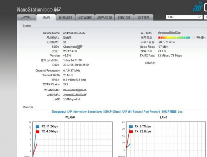207x157 pixels.
Task: Click channel value 6 / 2437 MHz
Action: (x=72, y=71)
